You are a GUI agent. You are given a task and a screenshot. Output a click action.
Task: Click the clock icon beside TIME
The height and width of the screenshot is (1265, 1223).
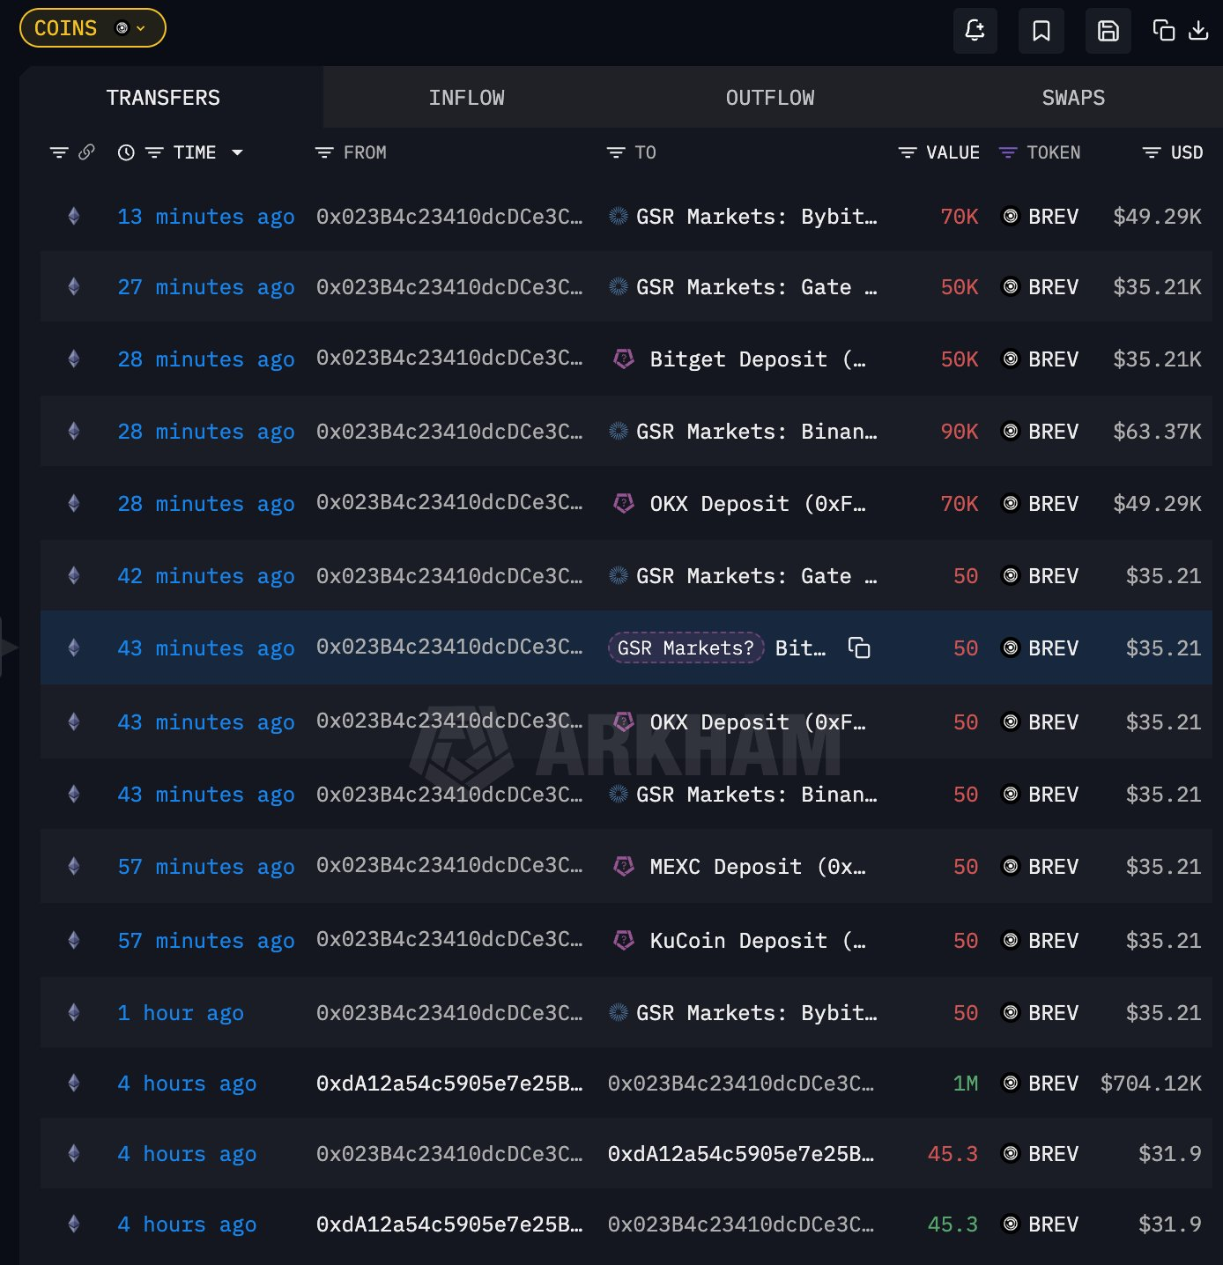pyautogui.click(x=126, y=152)
